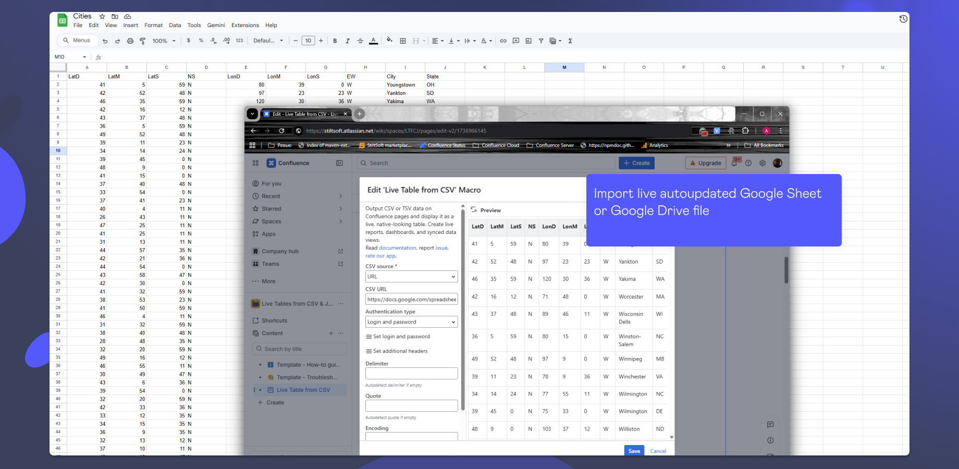
Task: Select column M header in Sheets
Action: 564,67
